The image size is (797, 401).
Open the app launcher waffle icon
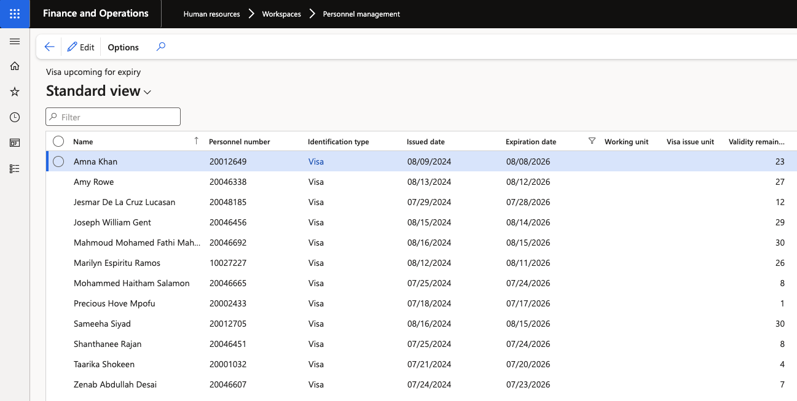15,14
